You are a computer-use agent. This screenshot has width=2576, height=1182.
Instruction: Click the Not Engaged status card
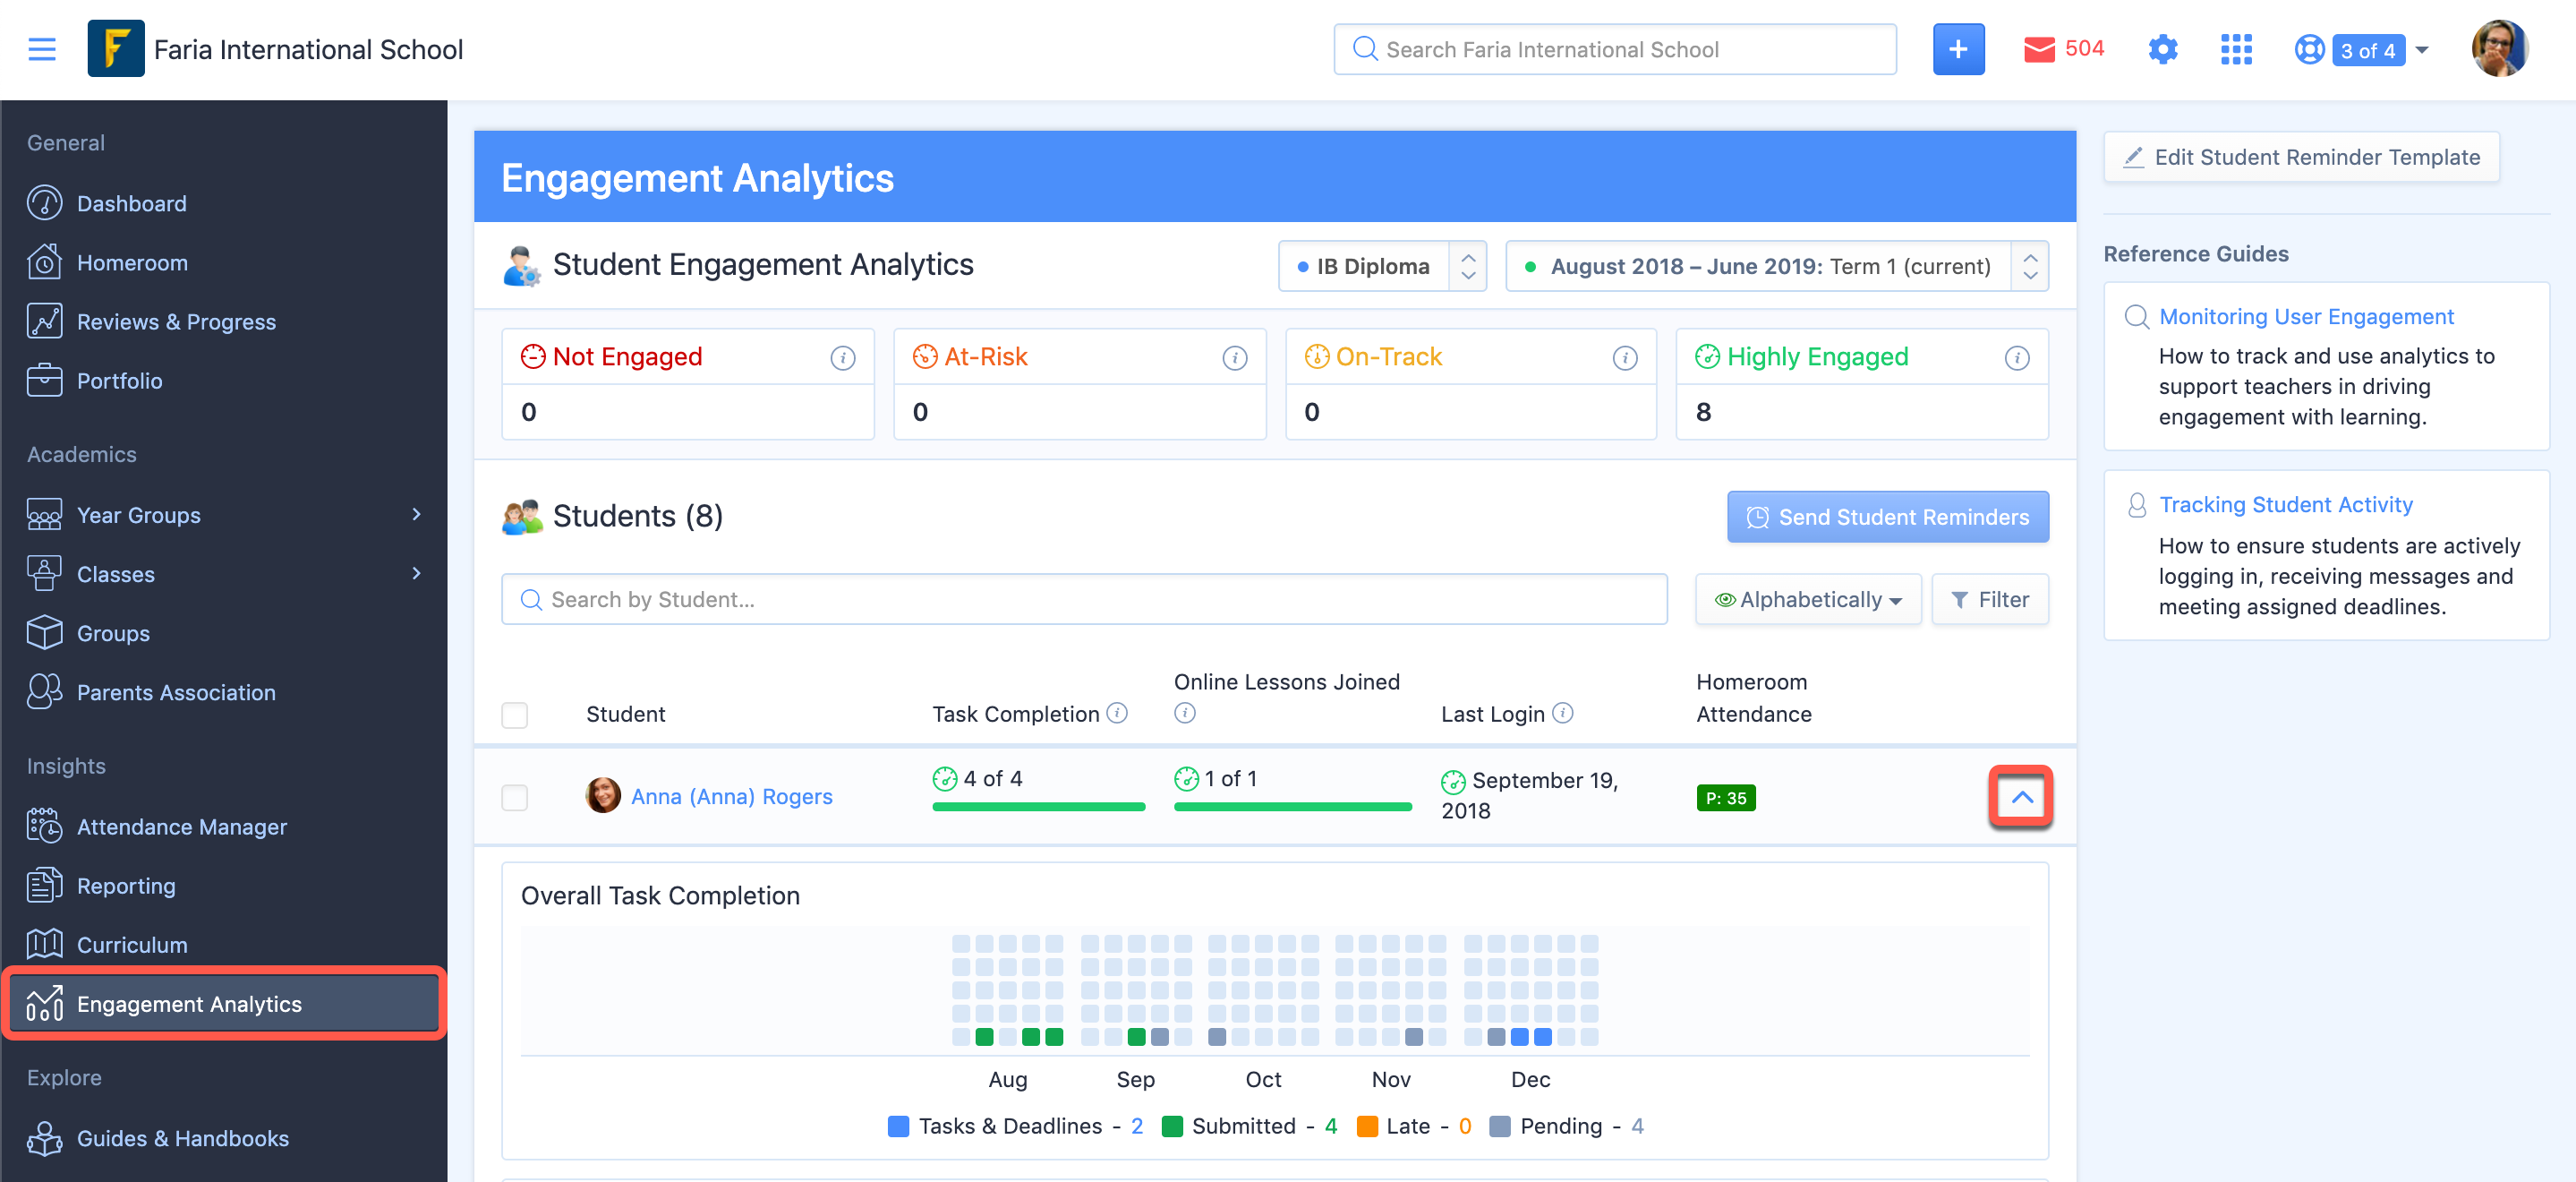pos(688,384)
